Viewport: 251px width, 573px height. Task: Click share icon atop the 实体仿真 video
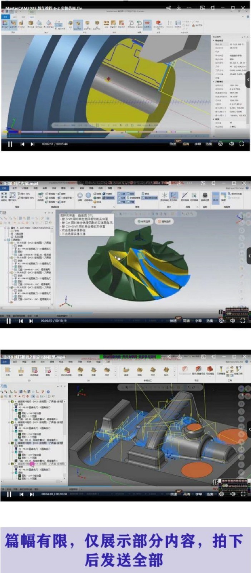[x=168, y=8]
